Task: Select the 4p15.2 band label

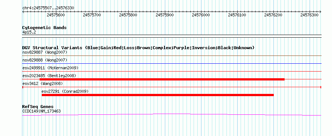Action: click(29, 32)
